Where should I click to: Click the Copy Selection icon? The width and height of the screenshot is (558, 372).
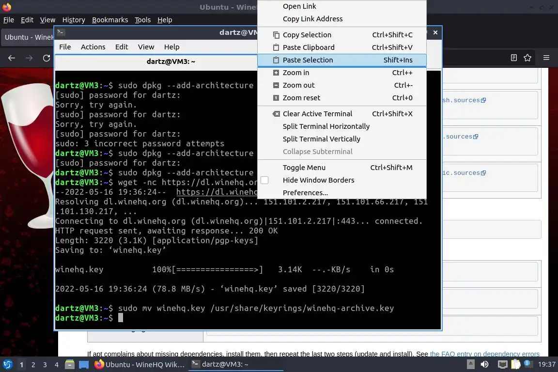tap(276, 35)
